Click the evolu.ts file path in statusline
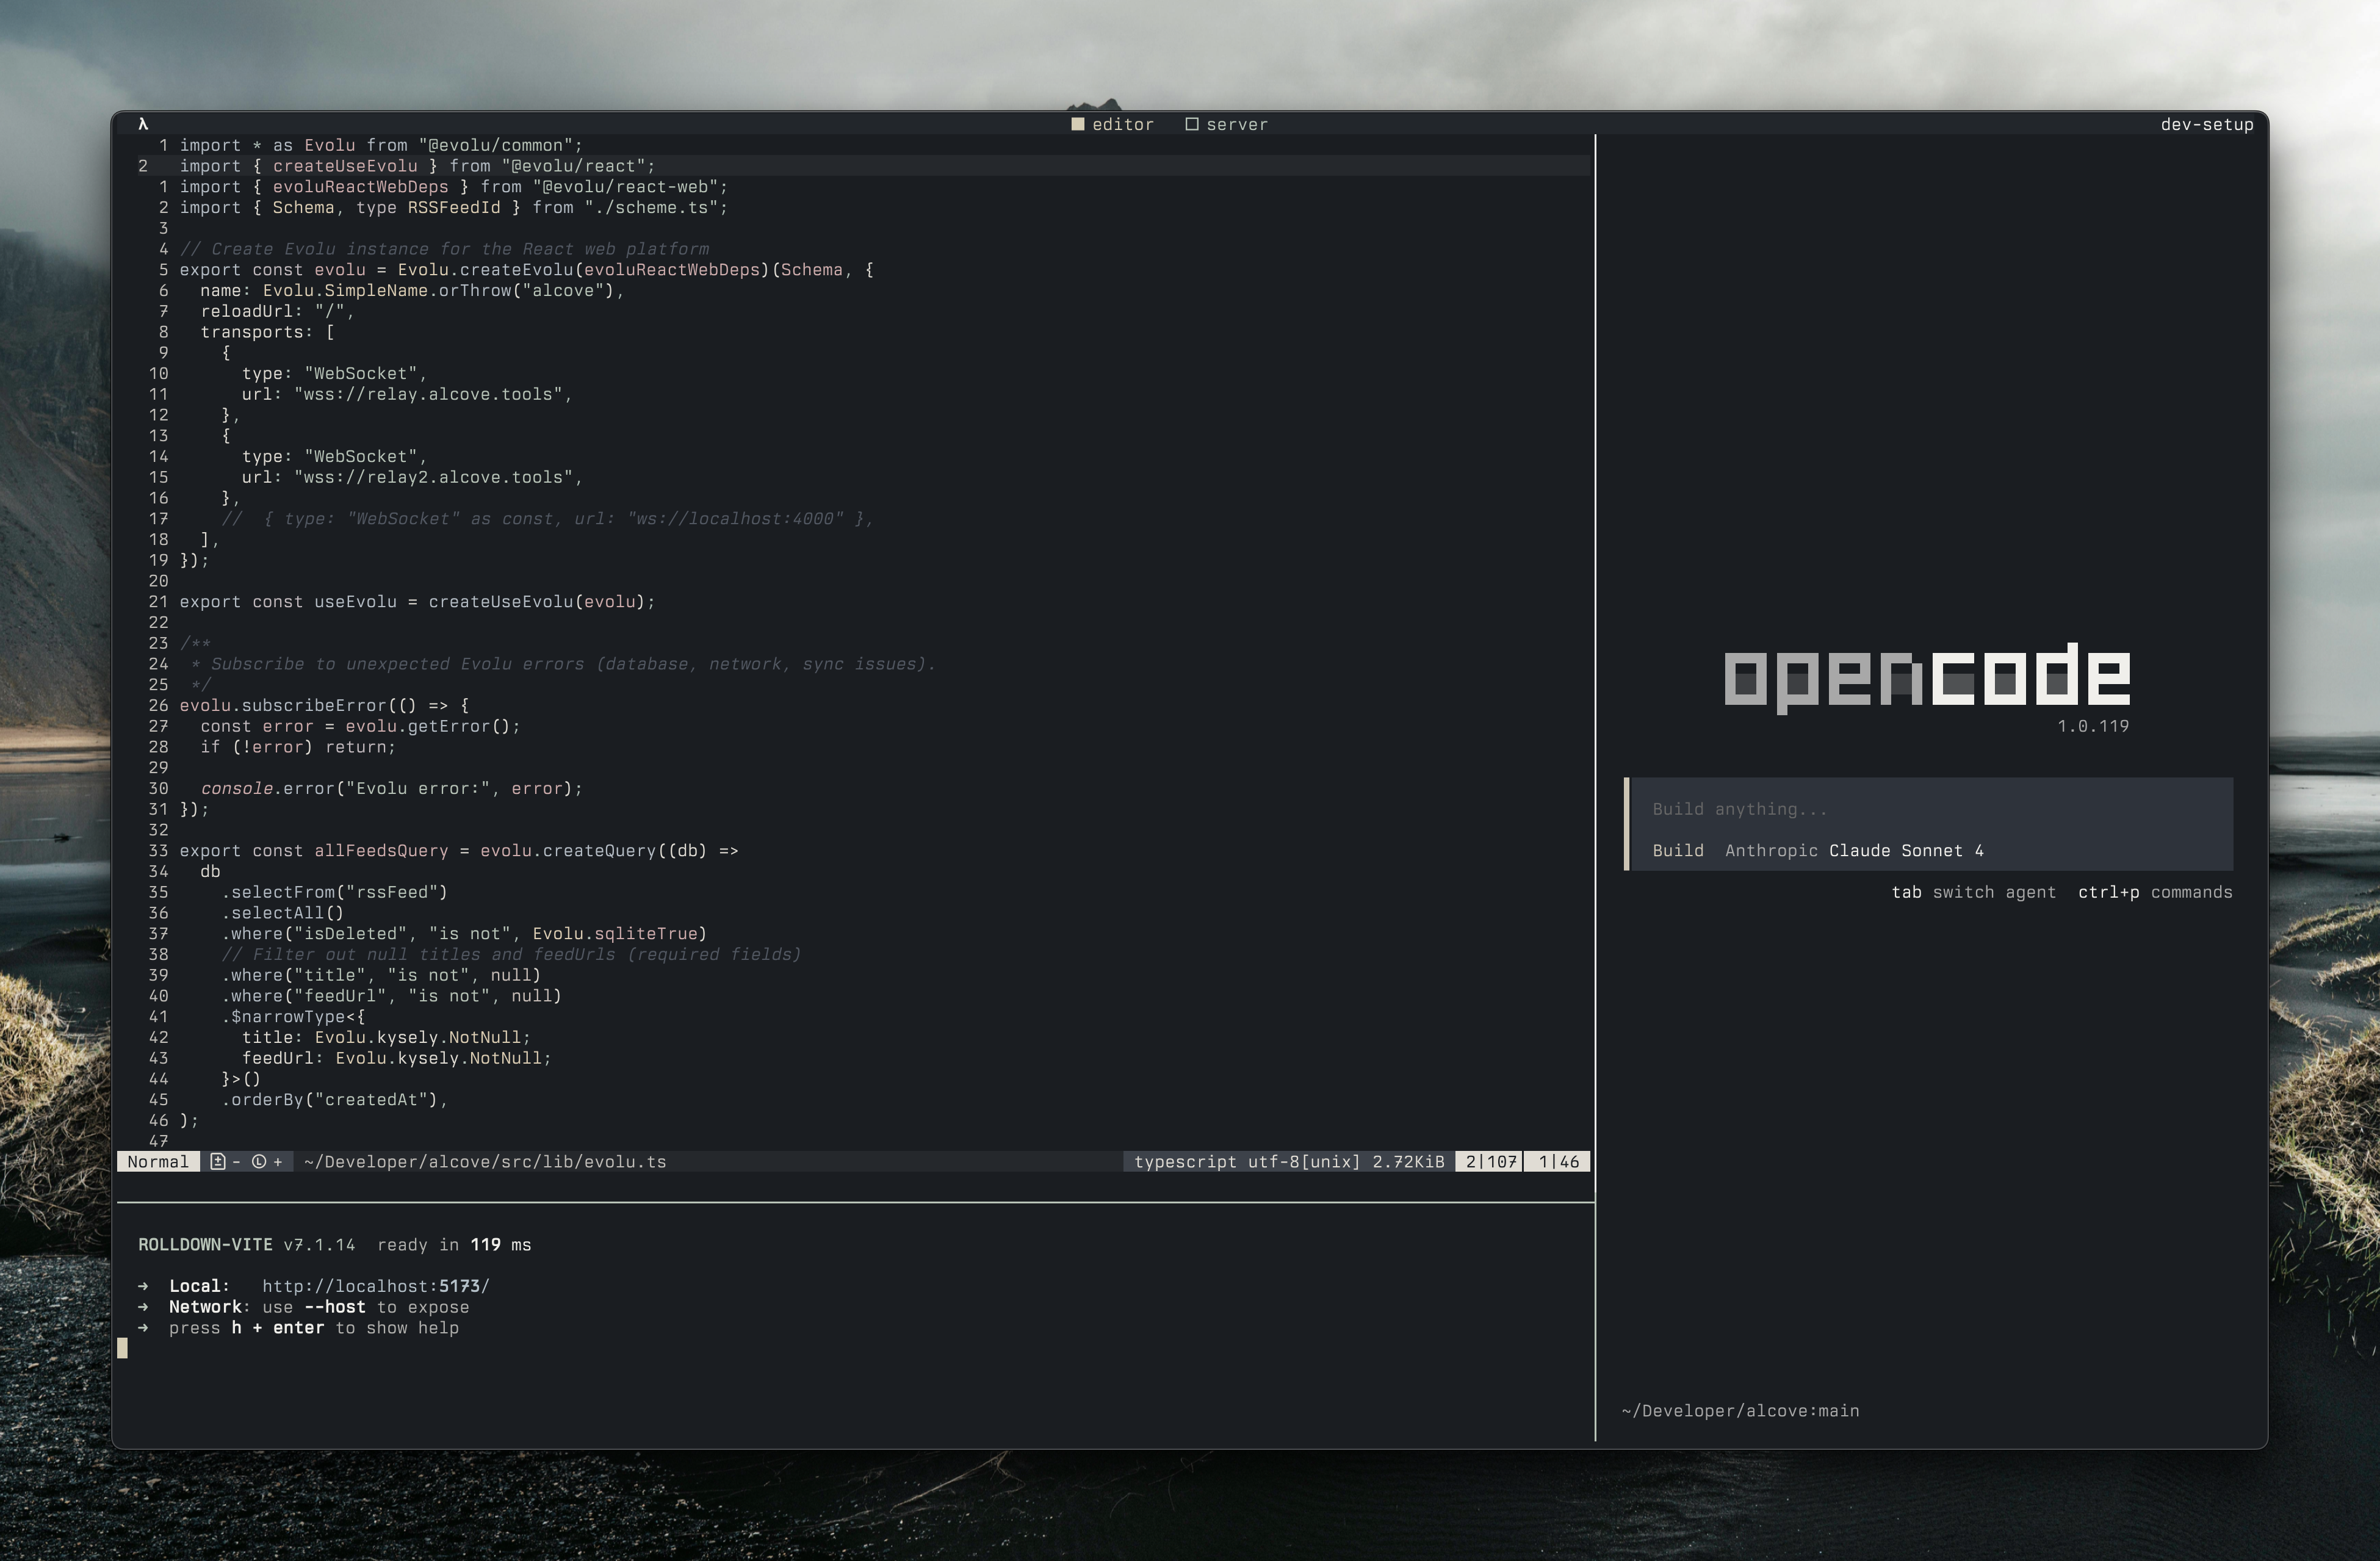2380x1561 pixels. click(x=485, y=1161)
